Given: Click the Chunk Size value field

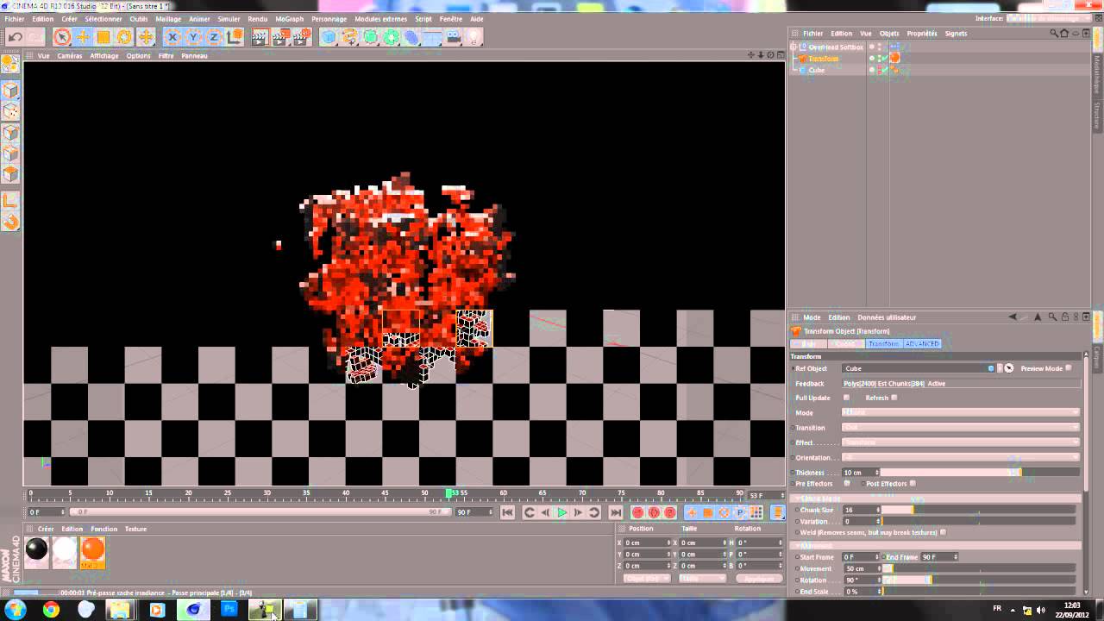Looking at the screenshot, I should click(860, 510).
